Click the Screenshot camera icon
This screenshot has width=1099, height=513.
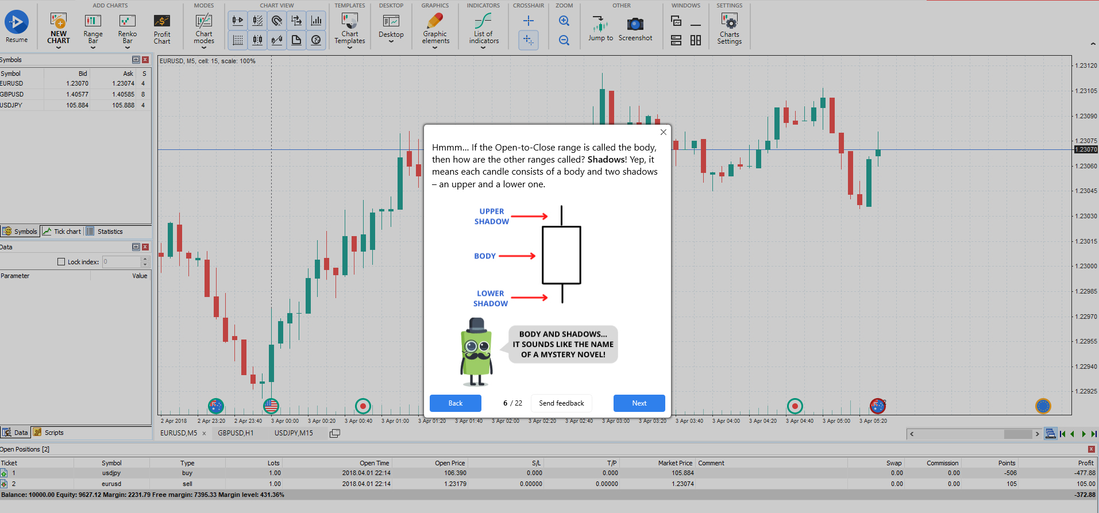pos(635,24)
